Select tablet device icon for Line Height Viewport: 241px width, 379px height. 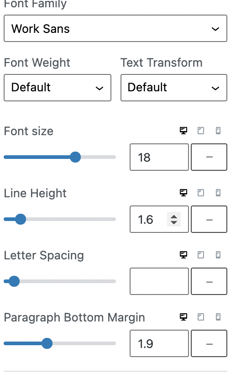coord(201,193)
